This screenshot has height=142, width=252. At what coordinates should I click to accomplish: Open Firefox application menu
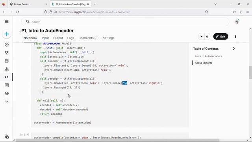point(248,12)
